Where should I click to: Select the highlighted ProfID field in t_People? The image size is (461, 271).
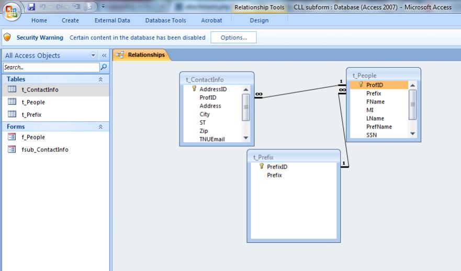pos(379,85)
